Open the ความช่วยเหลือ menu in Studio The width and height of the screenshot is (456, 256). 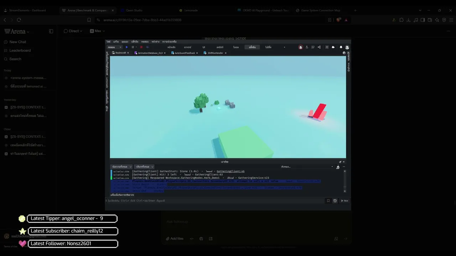pos(169,42)
